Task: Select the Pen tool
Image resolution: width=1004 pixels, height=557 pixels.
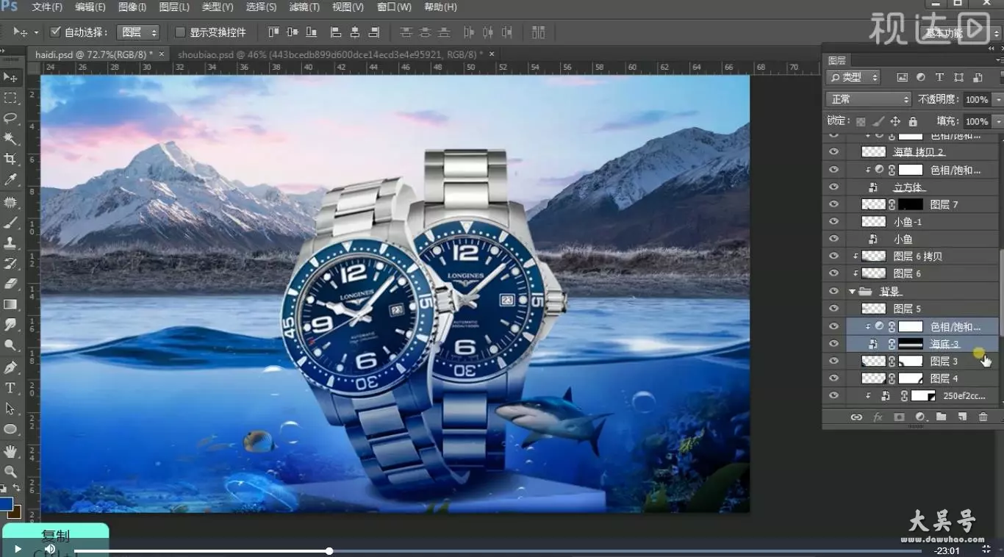Action: tap(10, 367)
